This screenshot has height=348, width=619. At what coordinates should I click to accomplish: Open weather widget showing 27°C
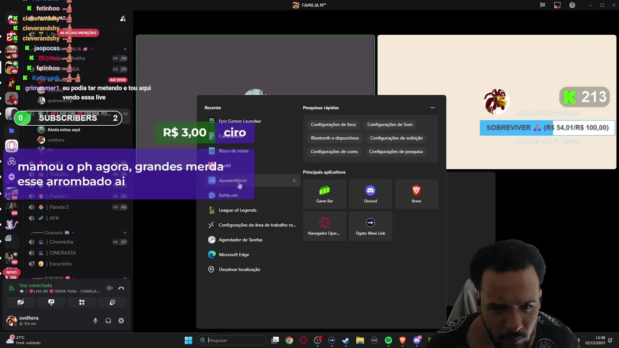pyautogui.click(x=23, y=340)
